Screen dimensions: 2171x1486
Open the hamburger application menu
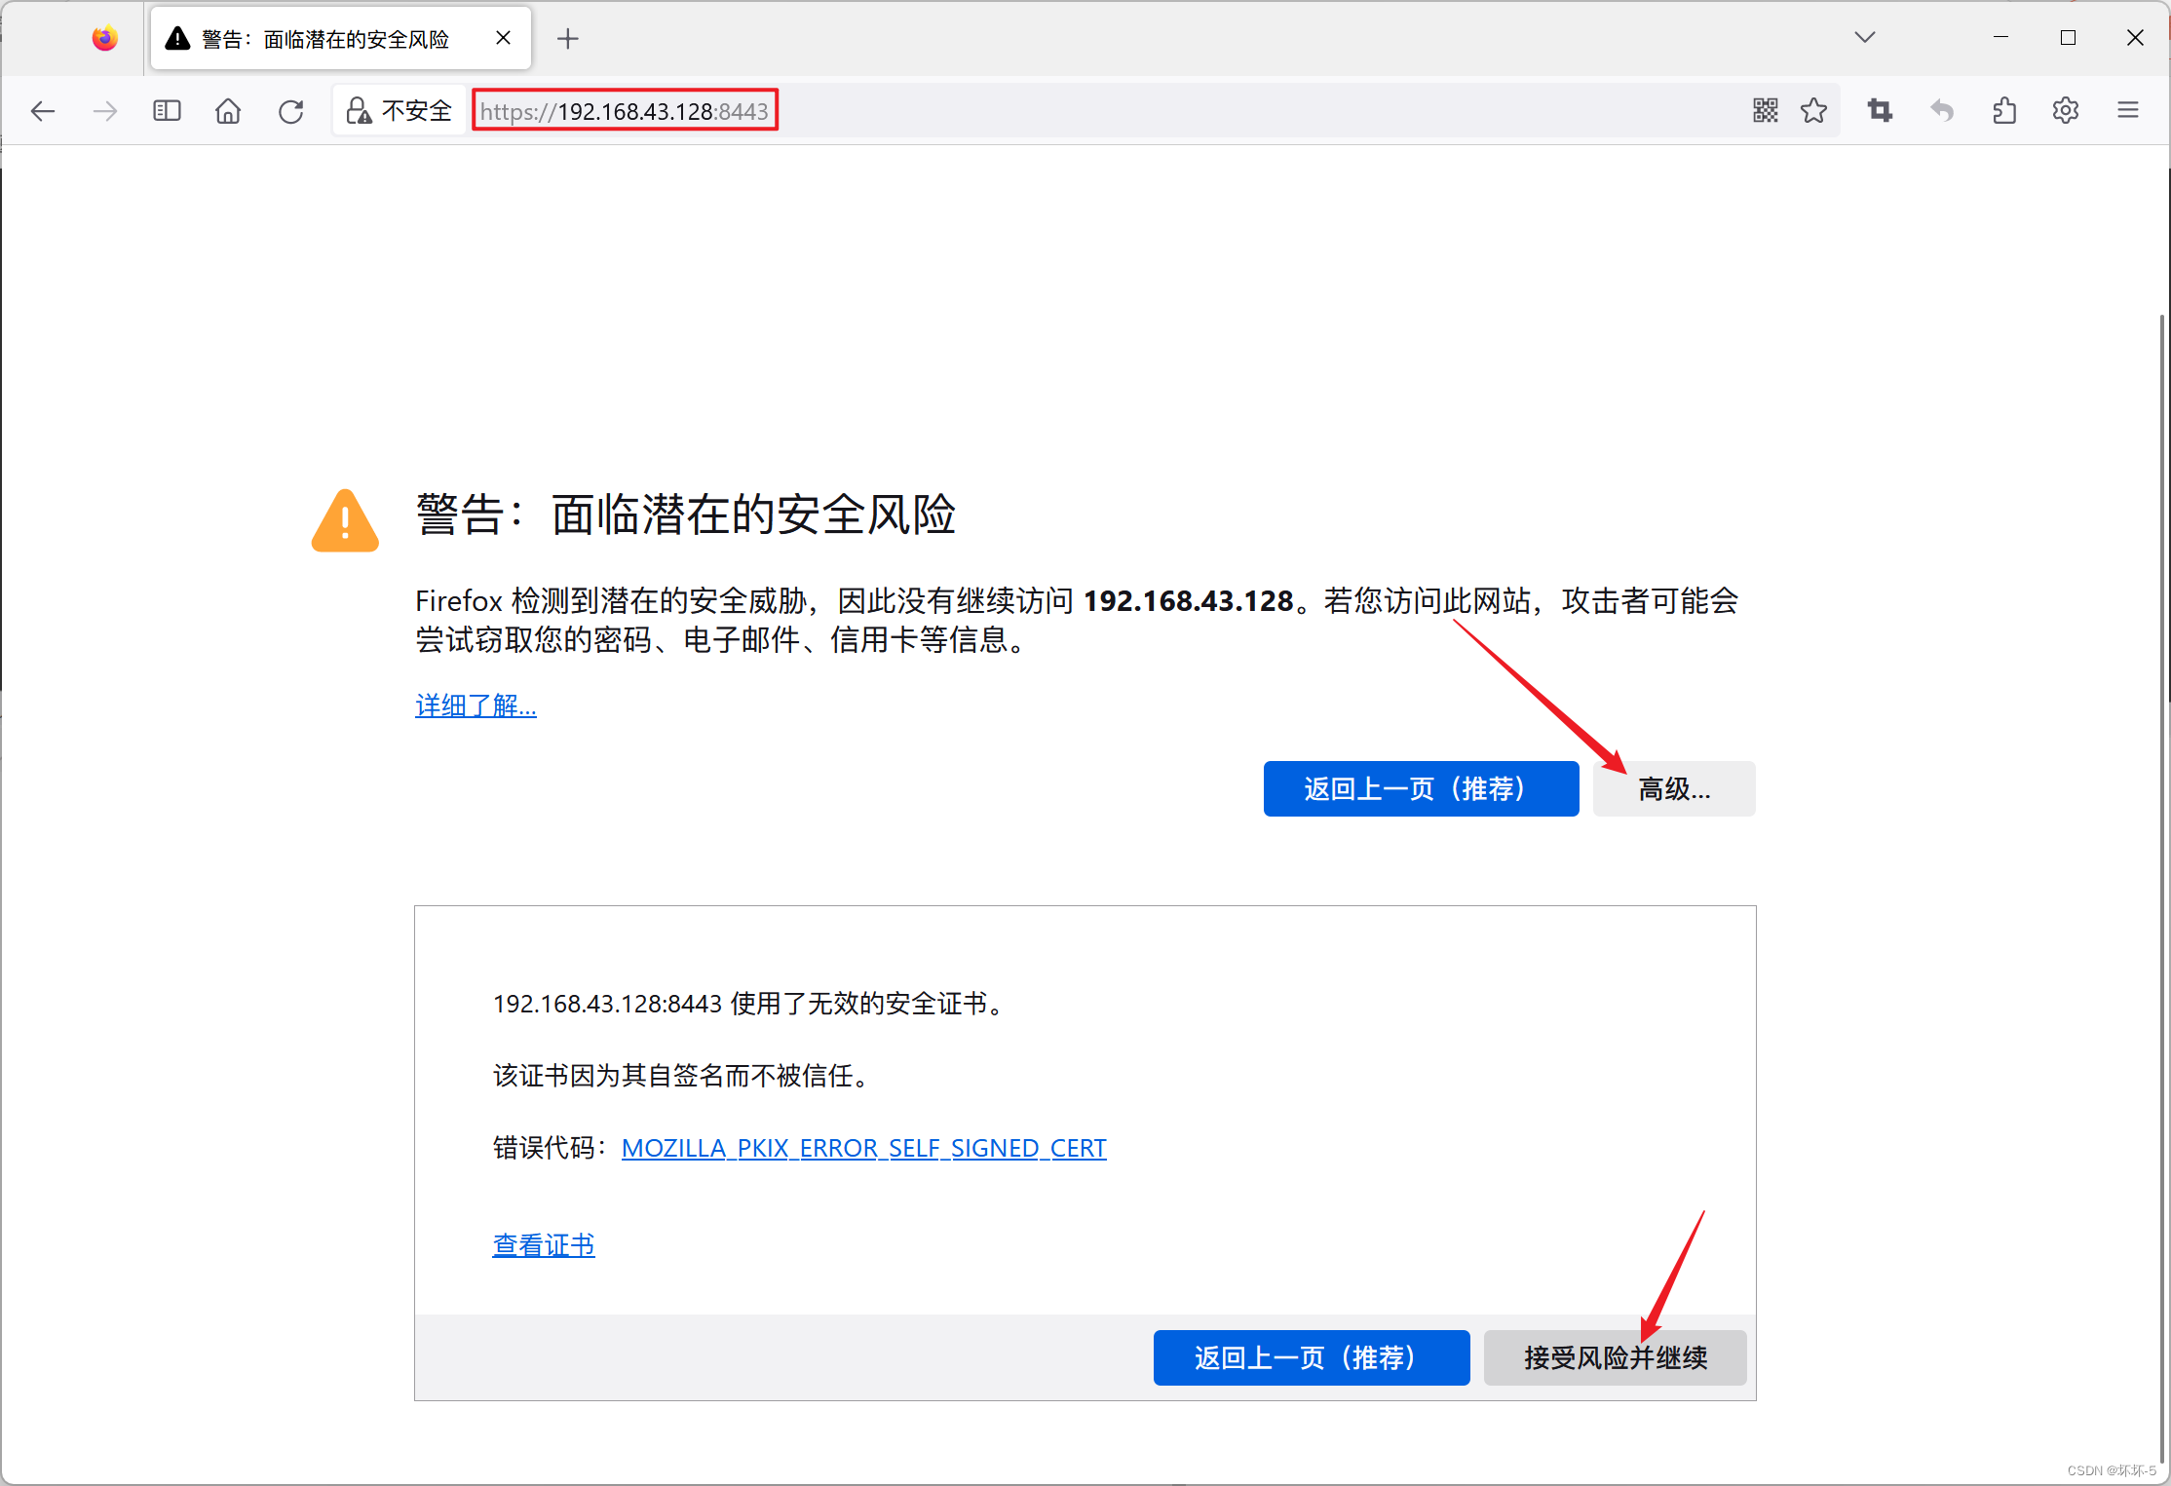pos(2127,110)
